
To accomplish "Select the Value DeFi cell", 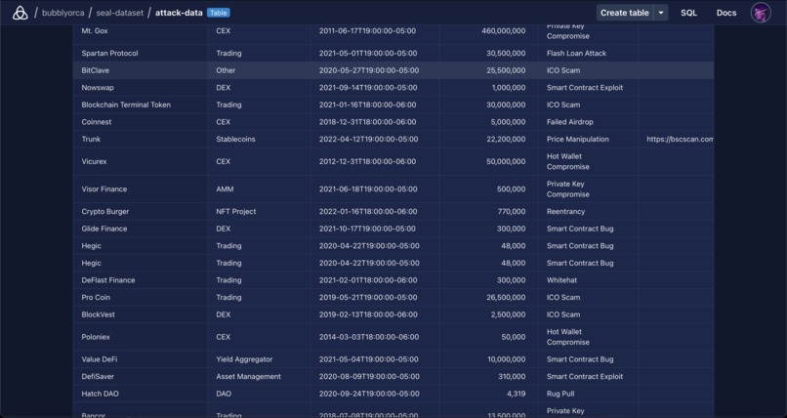I will pyautogui.click(x=141, y=359).
